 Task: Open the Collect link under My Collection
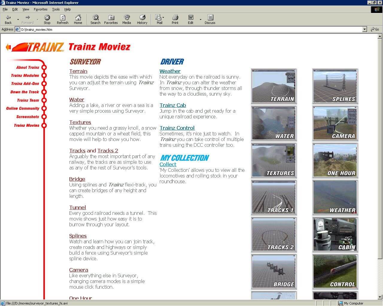(168, 164)
